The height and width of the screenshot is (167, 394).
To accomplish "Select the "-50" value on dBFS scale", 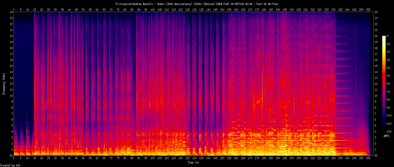I will pyautogui.click(x=388, y=76).
